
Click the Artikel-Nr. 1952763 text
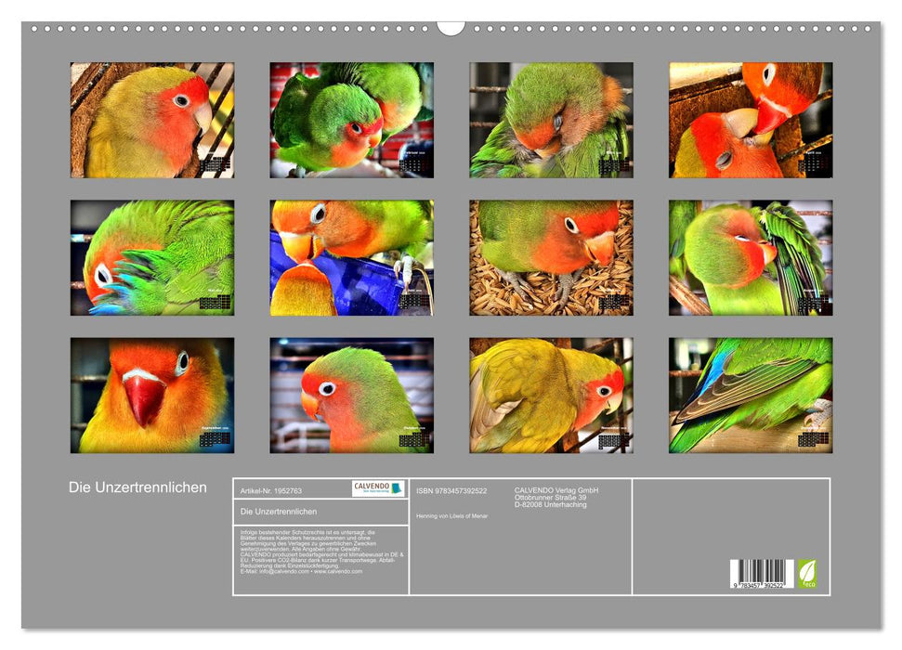[x=271, y=489]
